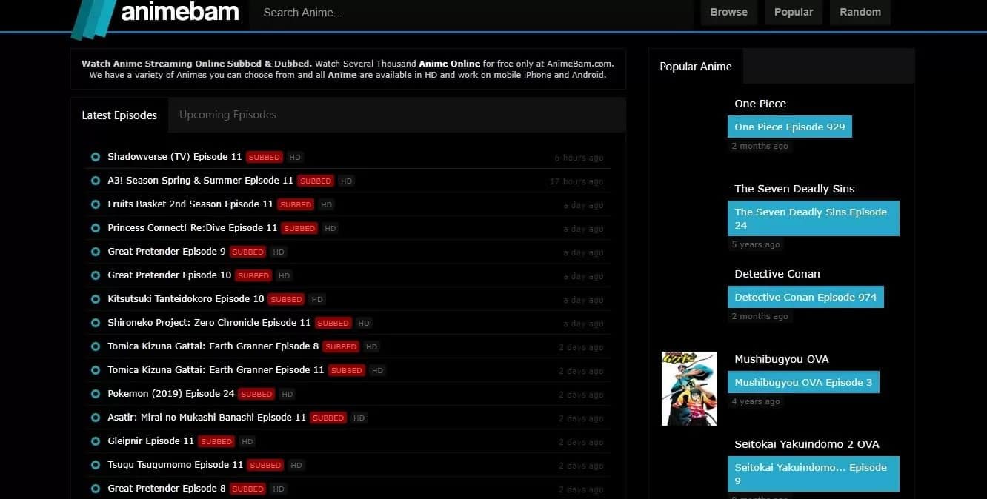This screenshot has height=499, width=987.
Task: Open Gleipnir Episode 11
Action: coord(151,441)
